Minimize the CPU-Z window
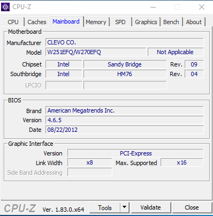The height and width of the screenshot is (216, 213). [153, 7]
